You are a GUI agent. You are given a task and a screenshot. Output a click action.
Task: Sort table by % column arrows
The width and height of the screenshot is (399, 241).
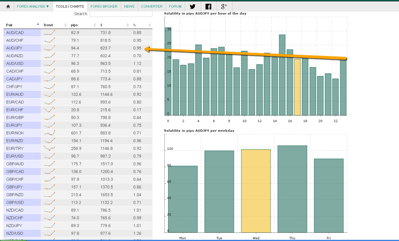click(150, 25)
